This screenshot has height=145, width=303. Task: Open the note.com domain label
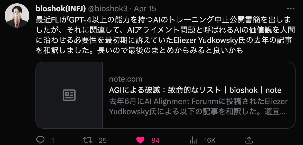pyautogui.click(x=126, y=79)
